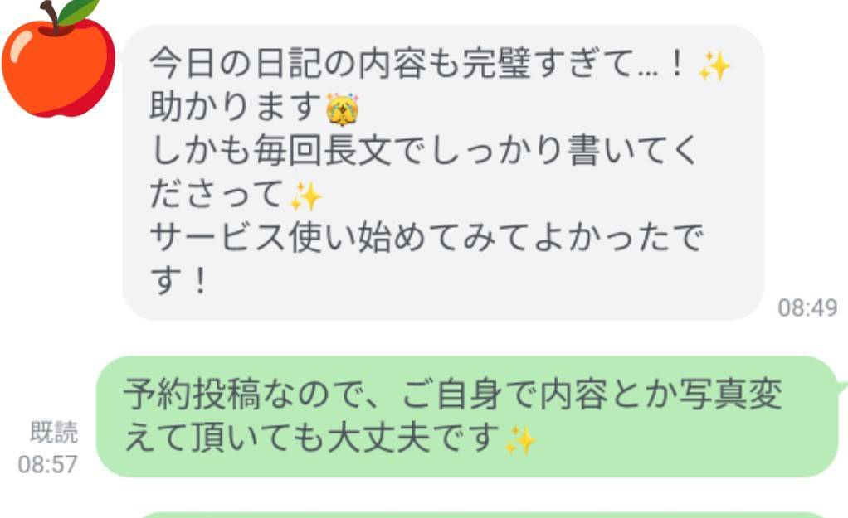Tap the green leaf on apple avatar
848x518 pixels.
click(x=80, y=11)
